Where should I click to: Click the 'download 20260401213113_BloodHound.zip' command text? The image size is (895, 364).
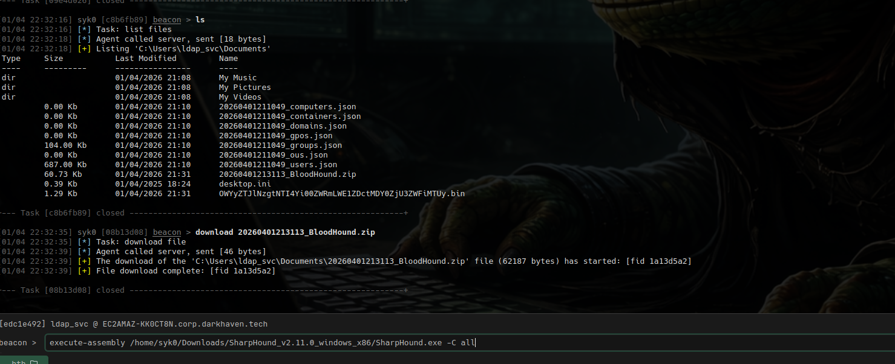(285, 232)
